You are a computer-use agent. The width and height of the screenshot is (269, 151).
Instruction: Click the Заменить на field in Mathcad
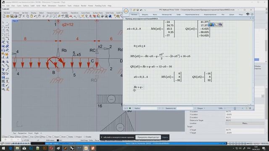click(x=185, y=108)
